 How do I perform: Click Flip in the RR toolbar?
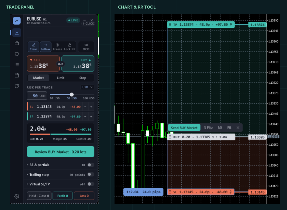click(208, 128)
